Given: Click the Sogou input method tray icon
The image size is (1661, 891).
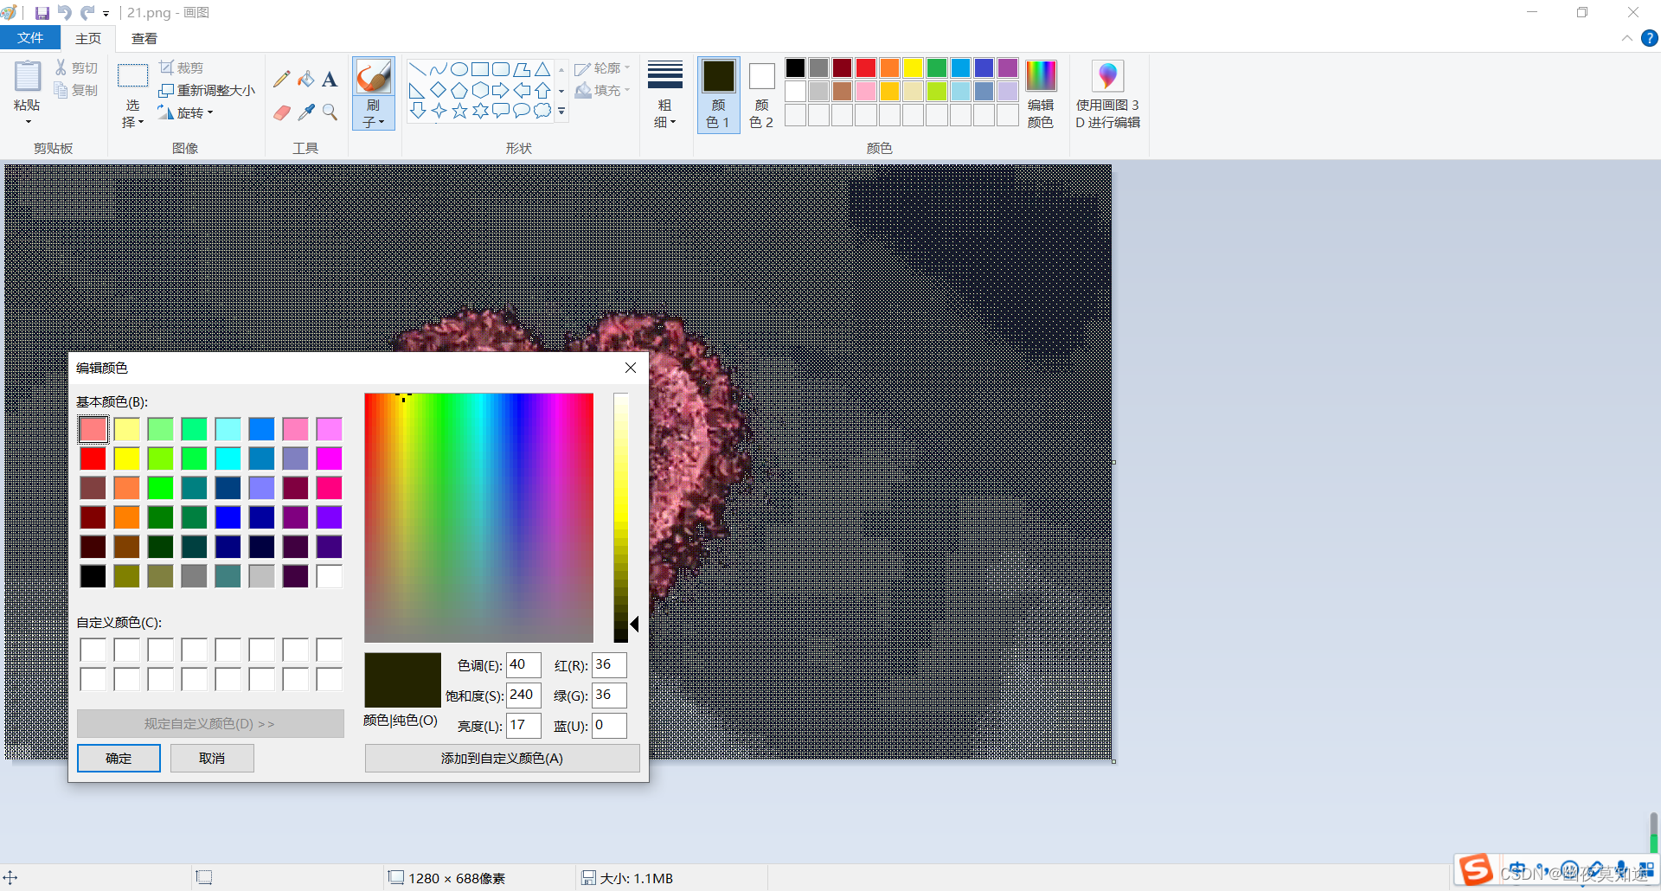Looking at the screenshot, I should click(x=1475, y=869).
